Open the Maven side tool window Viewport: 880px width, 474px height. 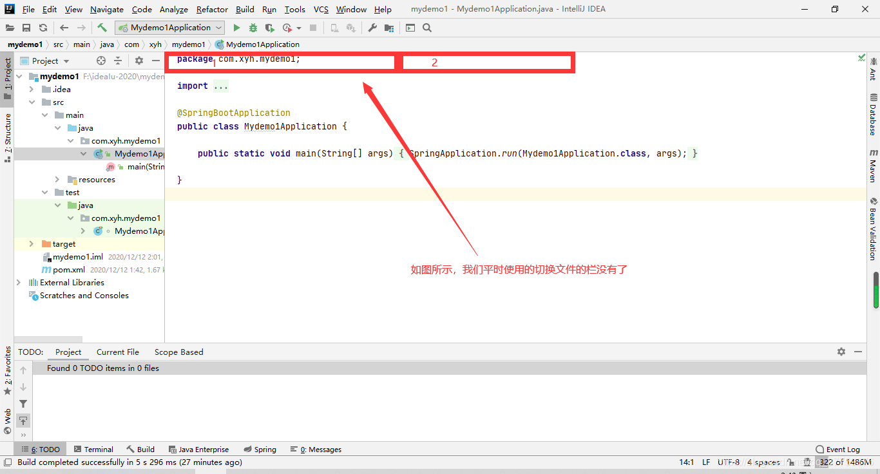pos(874,166)
